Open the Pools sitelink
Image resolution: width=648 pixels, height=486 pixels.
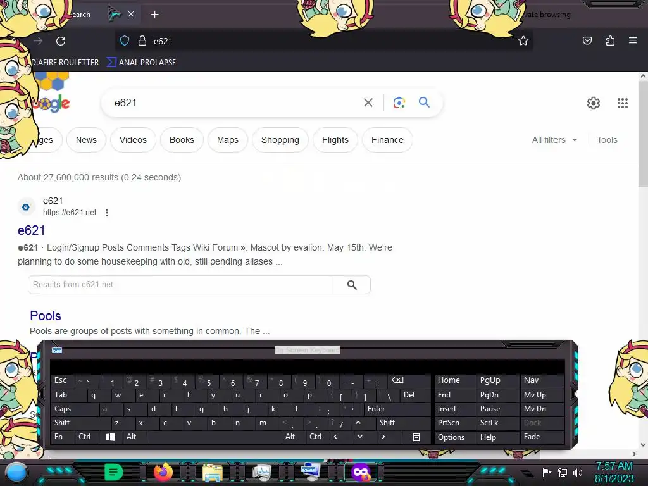(x=46, y=316)
